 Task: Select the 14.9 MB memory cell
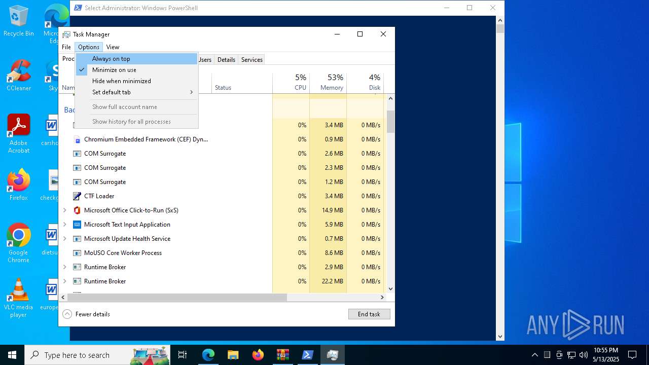click(x=328, y=210)
